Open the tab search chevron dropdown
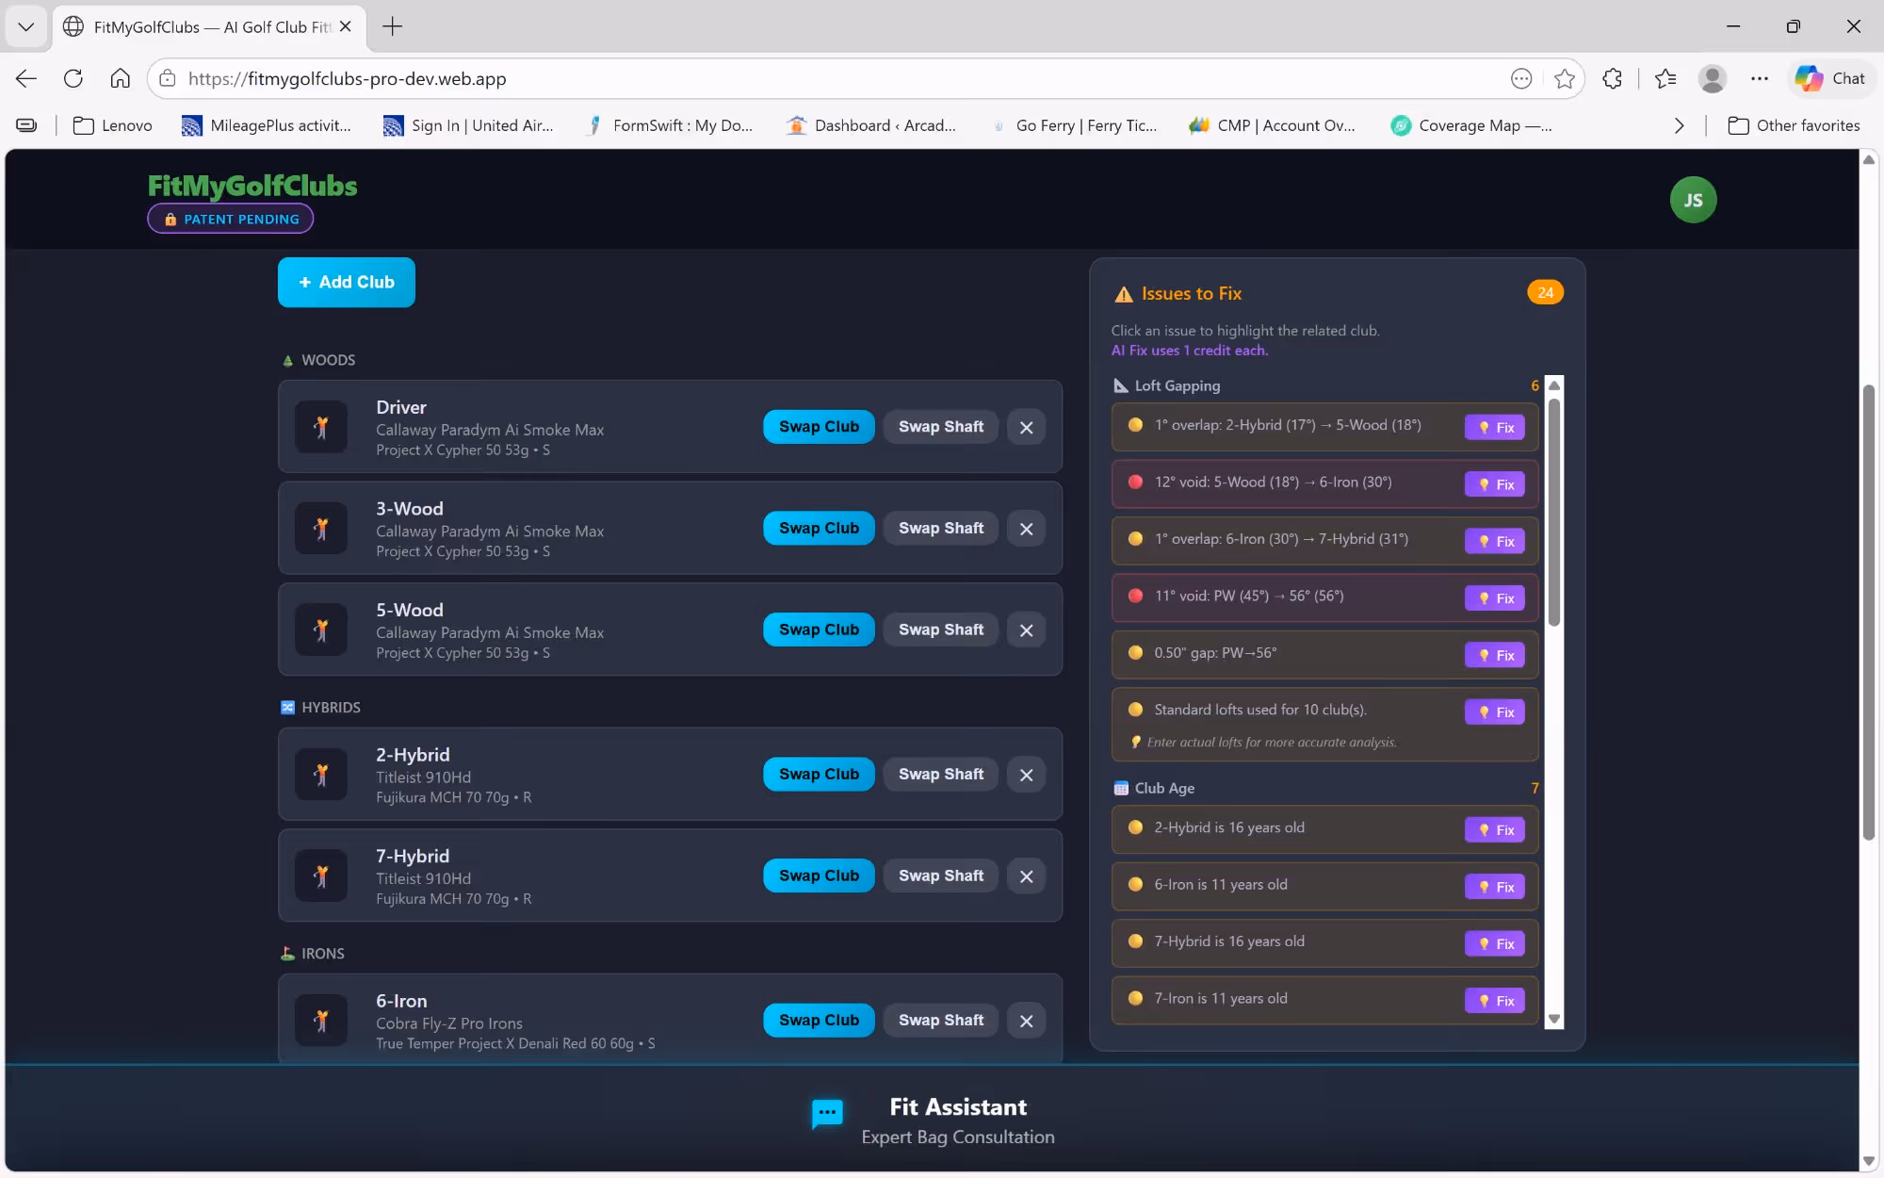This screenshot has height=1178, width=1884. point(25,26)
